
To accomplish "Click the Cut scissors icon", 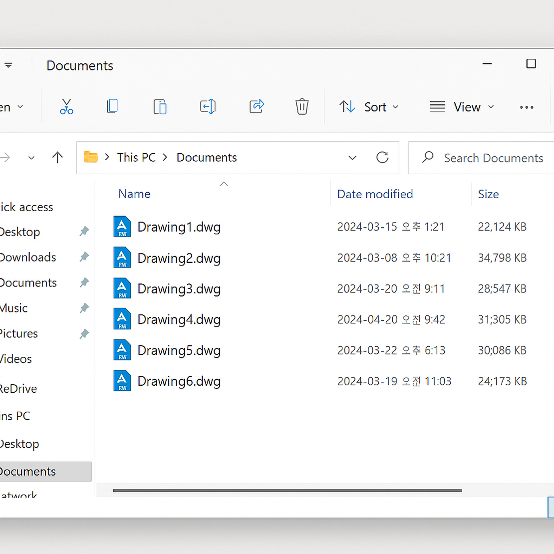I will coord(66,106).
